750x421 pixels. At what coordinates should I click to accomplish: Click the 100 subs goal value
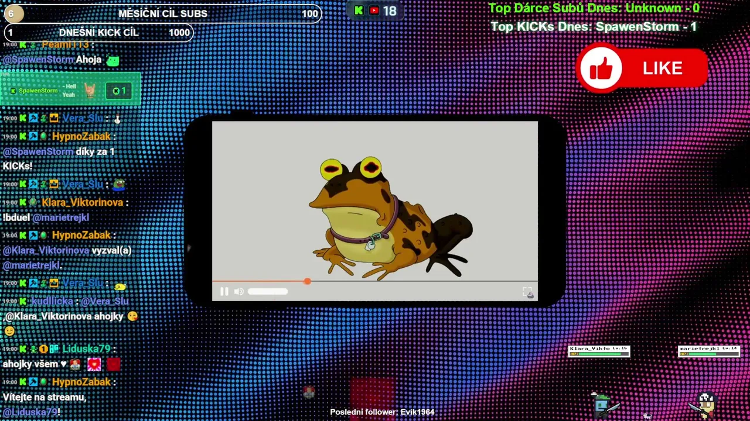pos(310,13)
